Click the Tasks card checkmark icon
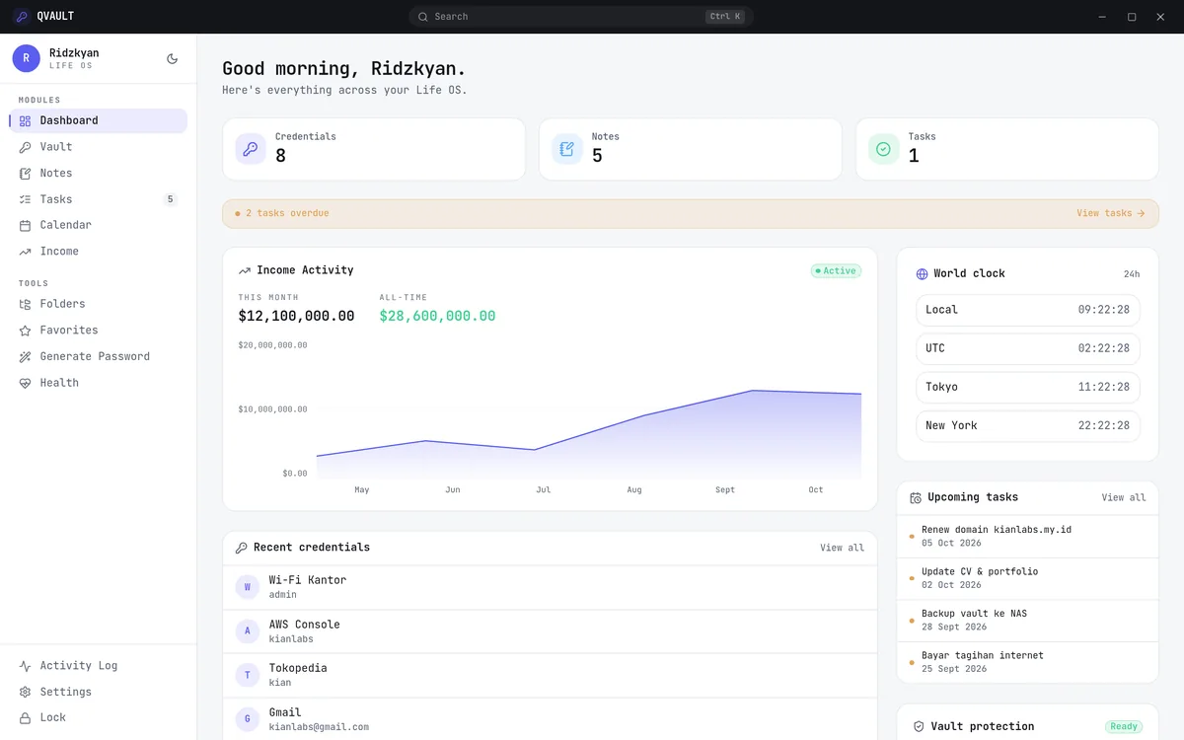Image resolution: width=1184 pixels, height=740 pixels. click(x=884, y=149)
